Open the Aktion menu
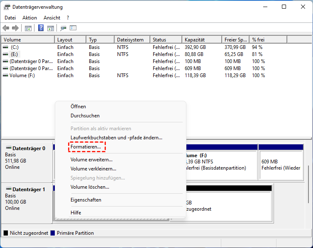This screenshot has width=313, height=248. [29, 18]
